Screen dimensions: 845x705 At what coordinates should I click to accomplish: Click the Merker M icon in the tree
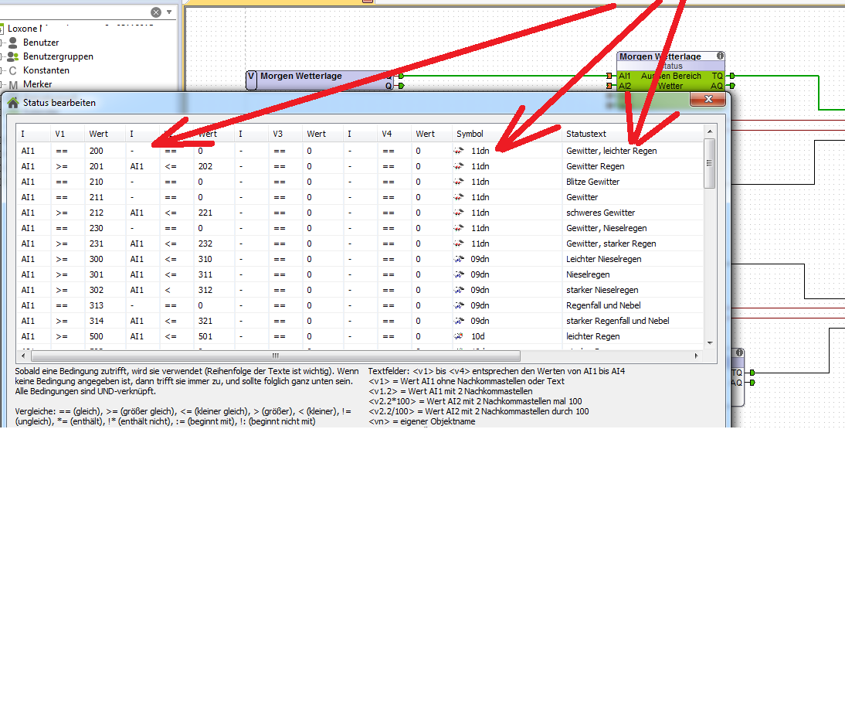[13, 85]
